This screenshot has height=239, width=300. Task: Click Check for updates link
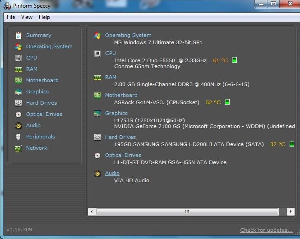(266, 230)
